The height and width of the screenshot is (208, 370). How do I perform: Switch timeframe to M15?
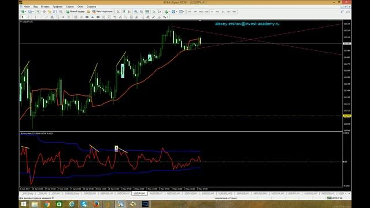tap(201, 12)
